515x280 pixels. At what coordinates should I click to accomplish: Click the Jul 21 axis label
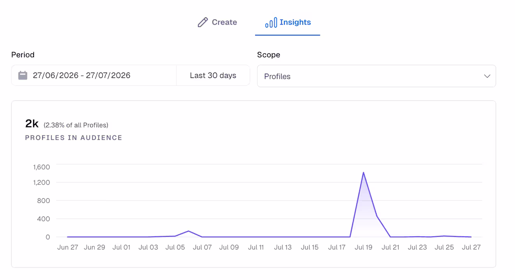tap(391, 247)
